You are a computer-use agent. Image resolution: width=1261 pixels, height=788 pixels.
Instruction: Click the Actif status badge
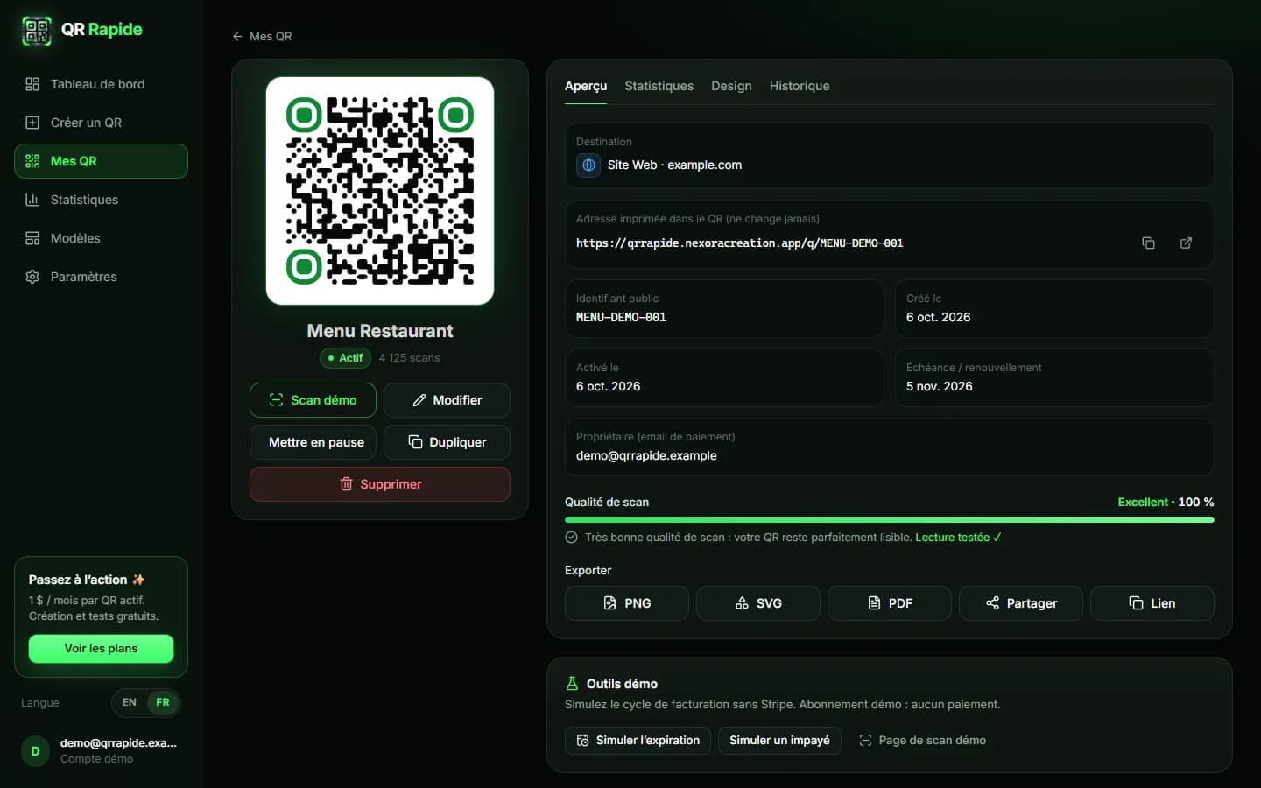pyautogui.click(x=345, y=358)
